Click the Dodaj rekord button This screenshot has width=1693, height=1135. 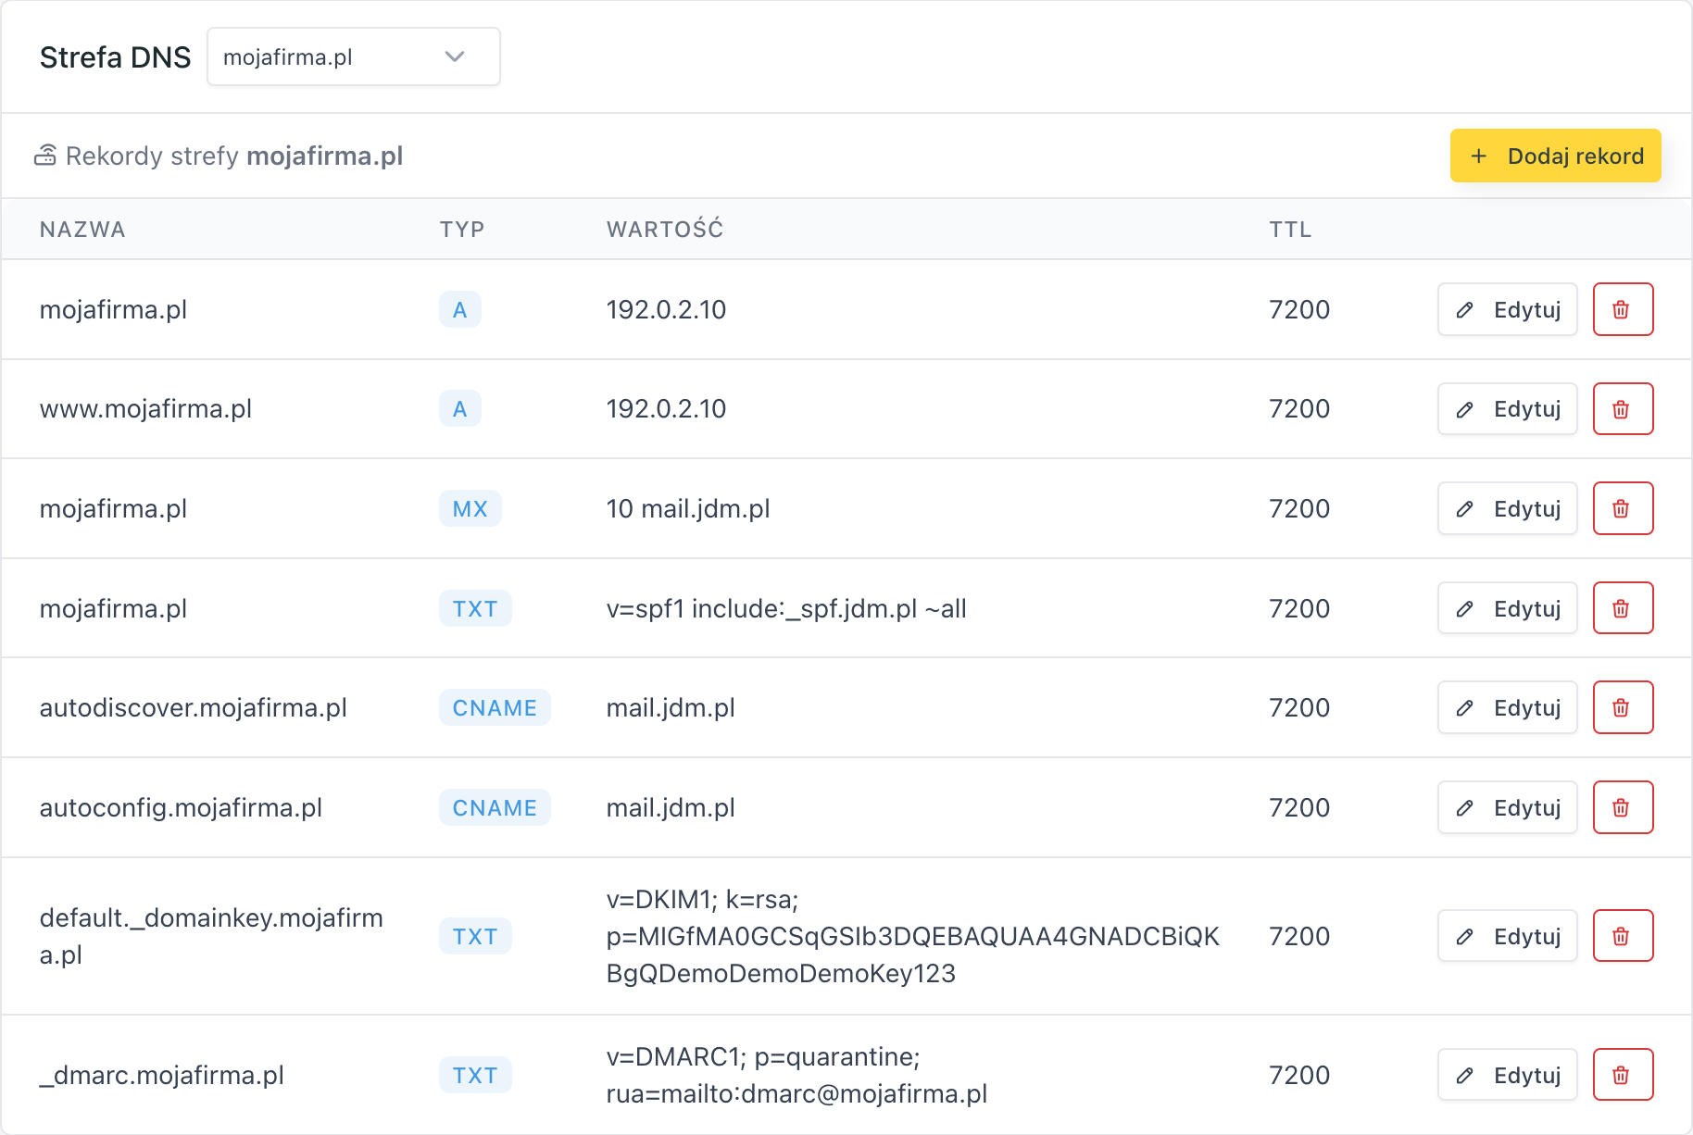1555,156
